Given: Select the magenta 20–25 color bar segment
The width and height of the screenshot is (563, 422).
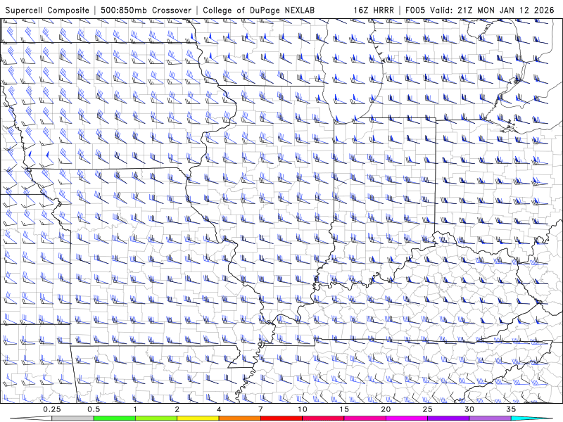Looking at the screenshot, I should (407, 418).
